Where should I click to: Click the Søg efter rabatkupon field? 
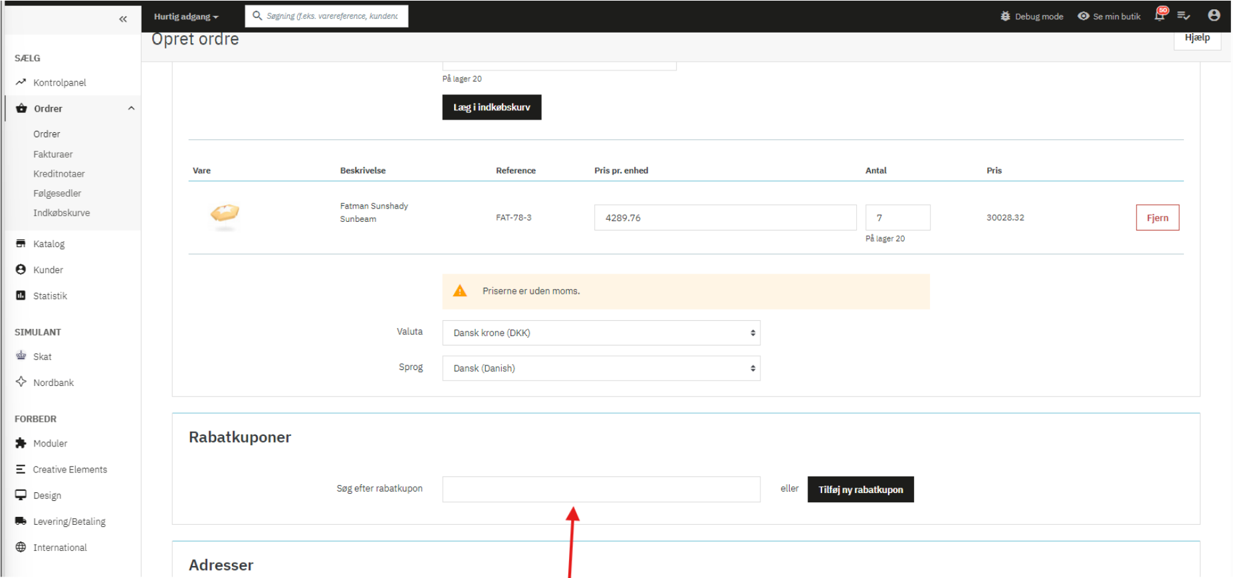click(x=601, y=490)
